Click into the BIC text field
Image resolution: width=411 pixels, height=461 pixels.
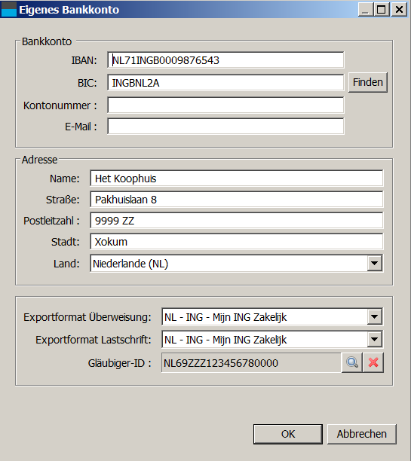[x=225, y=83]
